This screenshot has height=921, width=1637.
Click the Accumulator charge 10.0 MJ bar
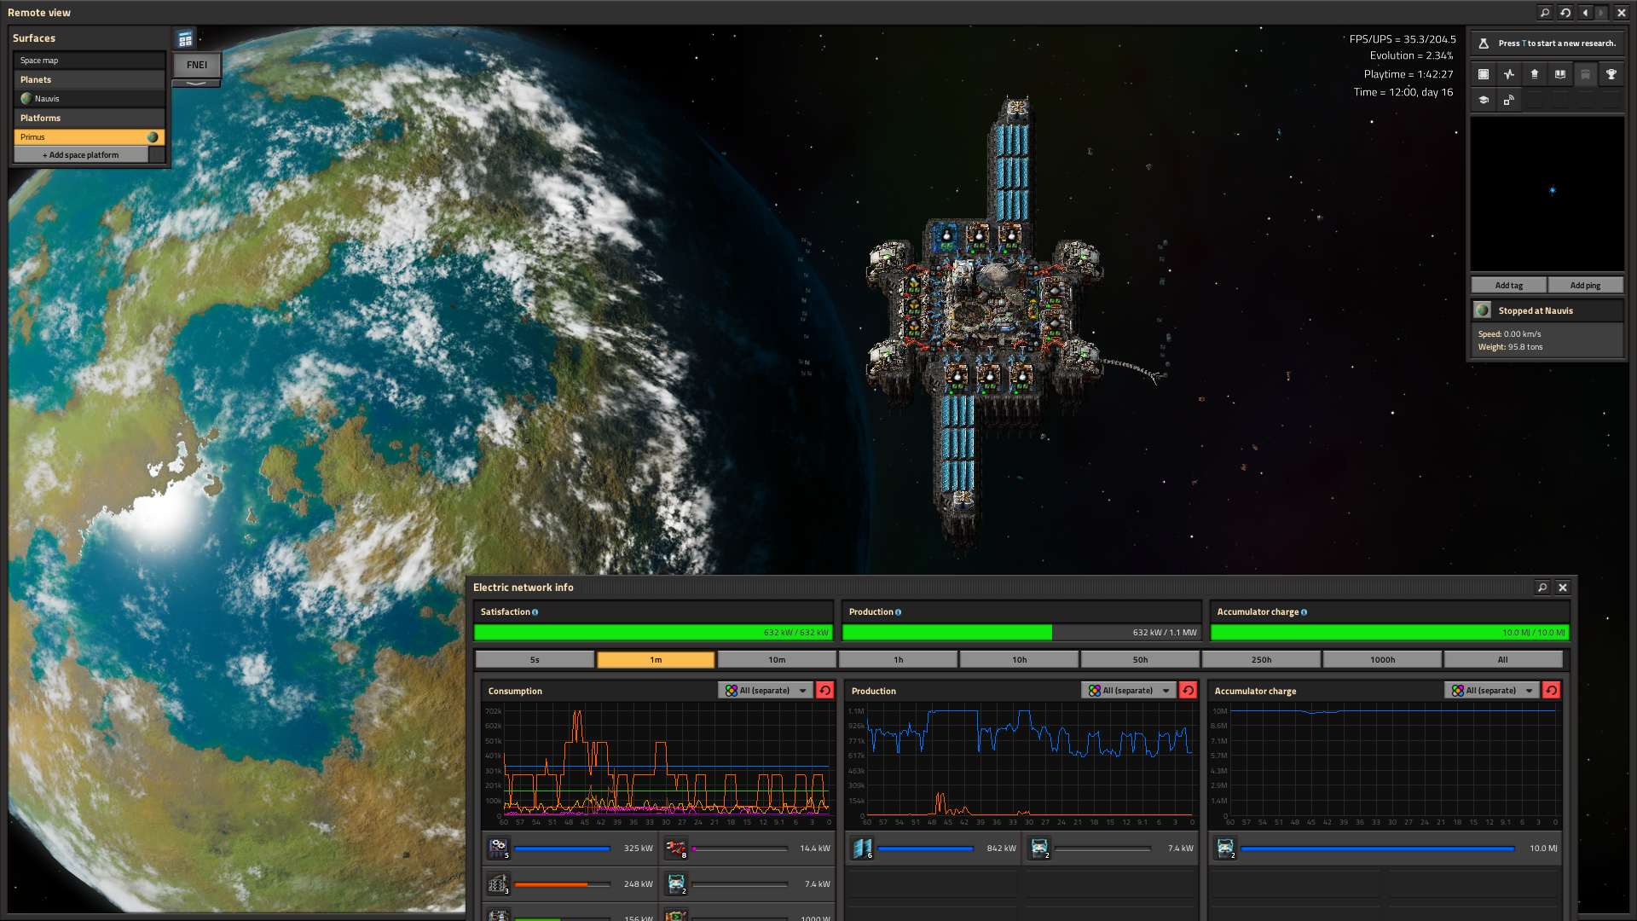1390,633
